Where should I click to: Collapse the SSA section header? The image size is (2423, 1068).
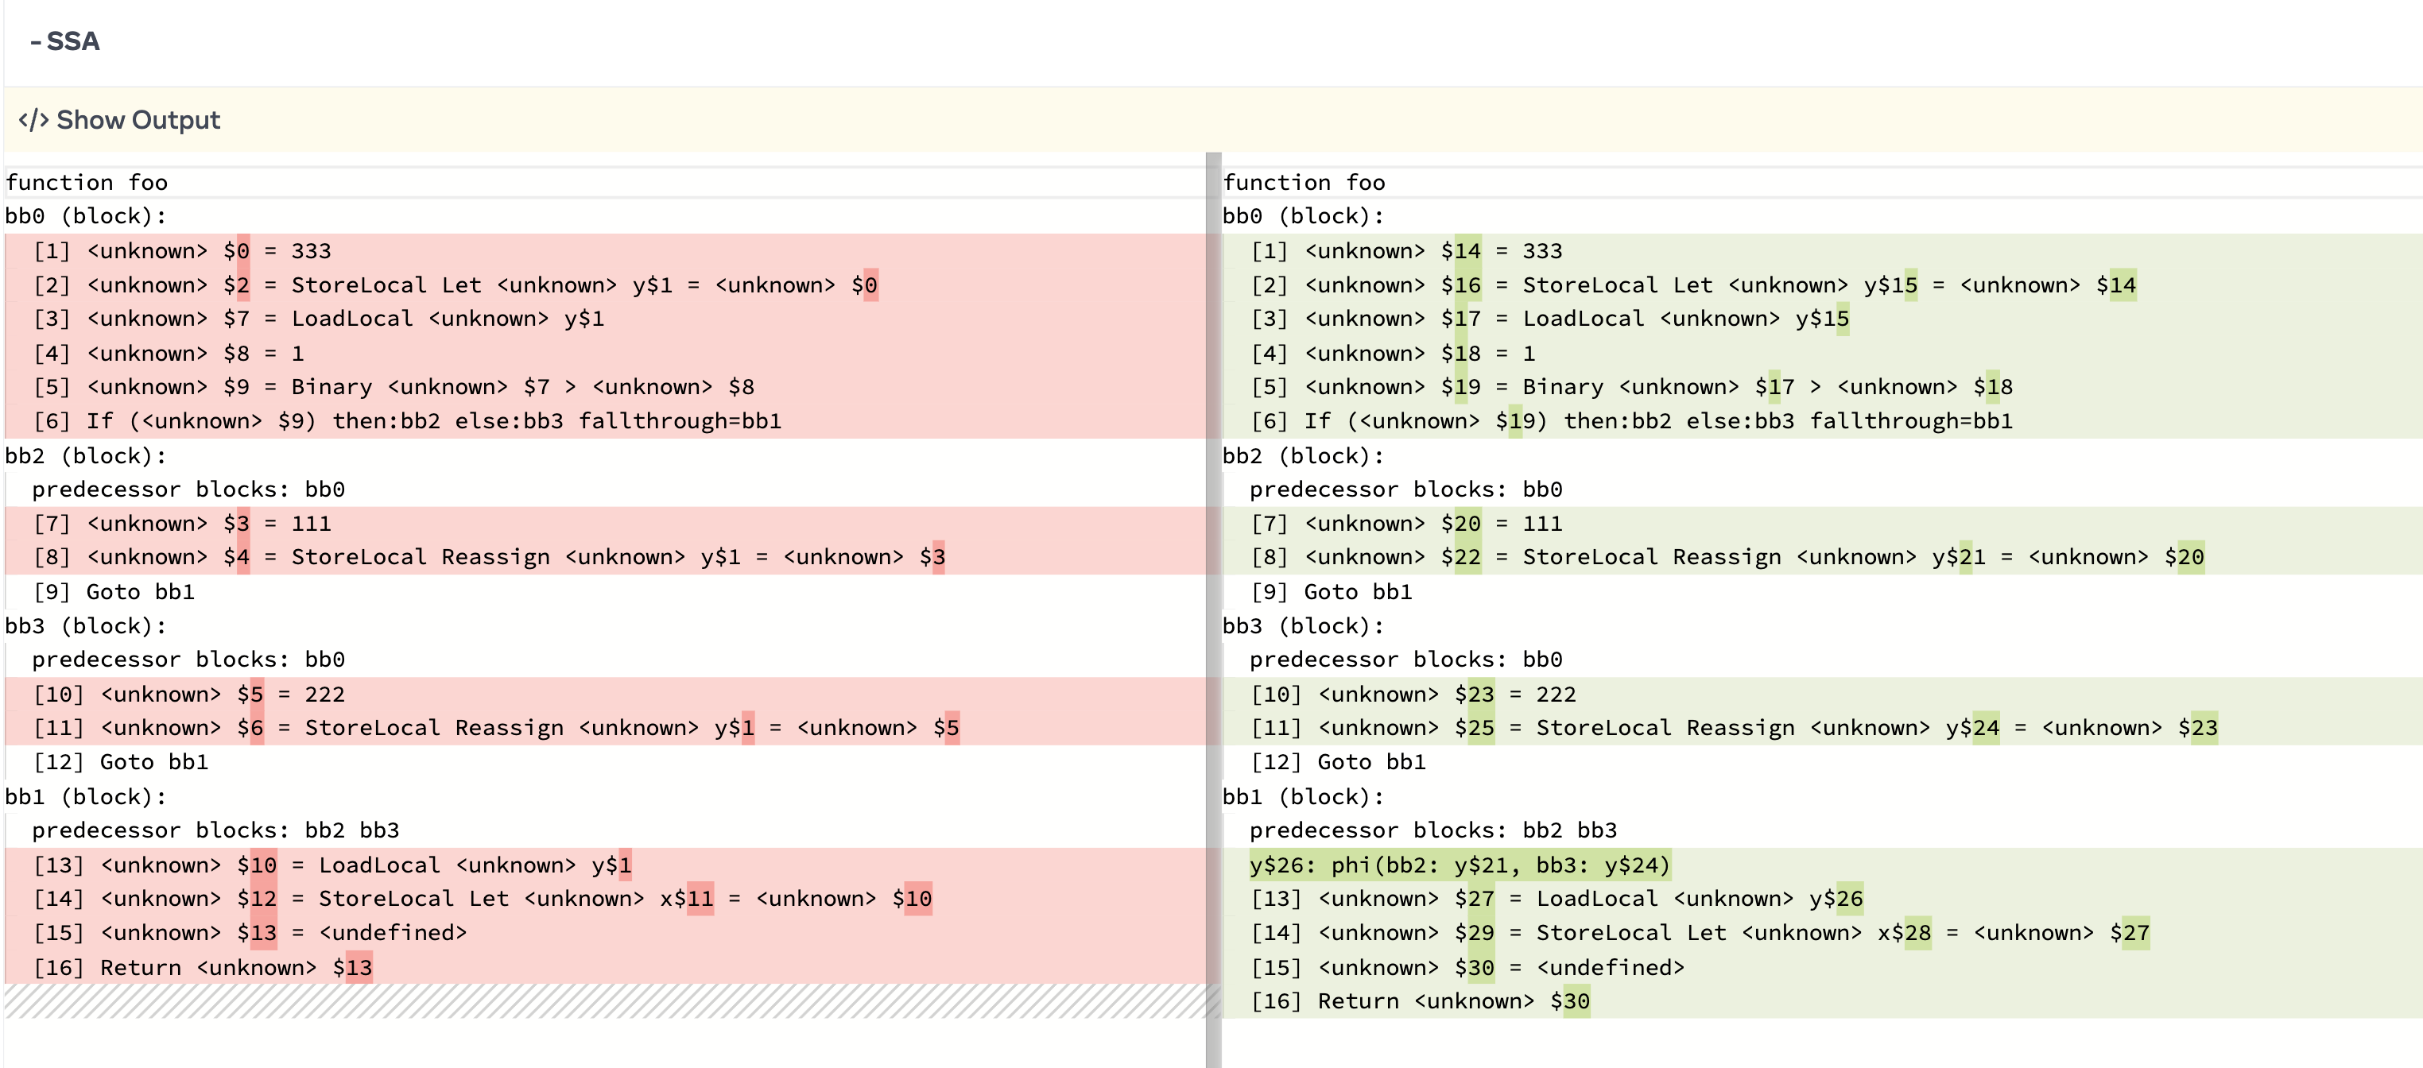(65, 41)
